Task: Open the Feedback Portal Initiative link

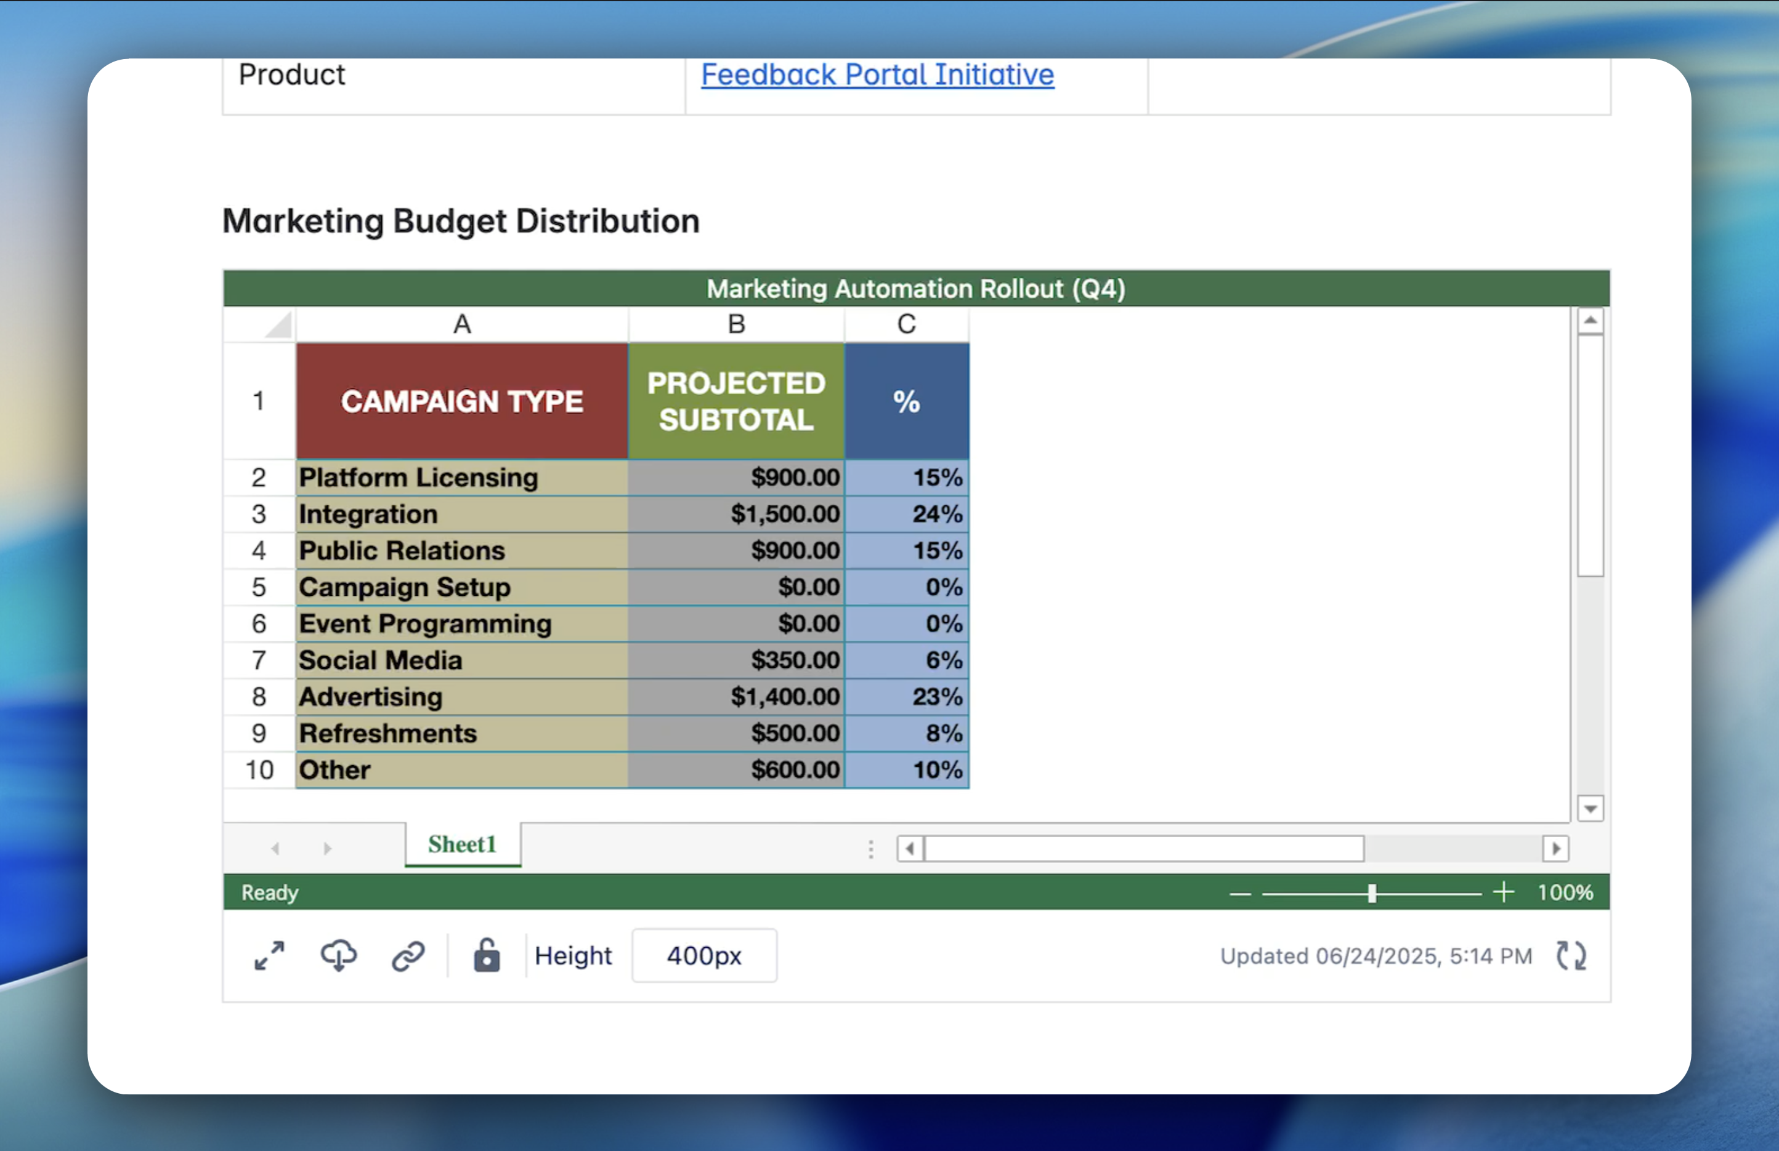Action: pos(877,74)
